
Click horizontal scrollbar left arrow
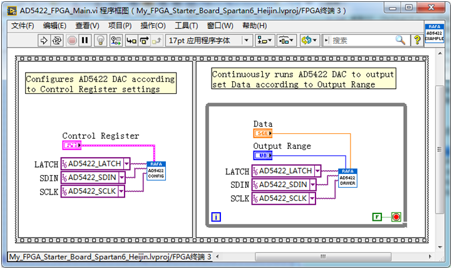[x=217, y=256]
